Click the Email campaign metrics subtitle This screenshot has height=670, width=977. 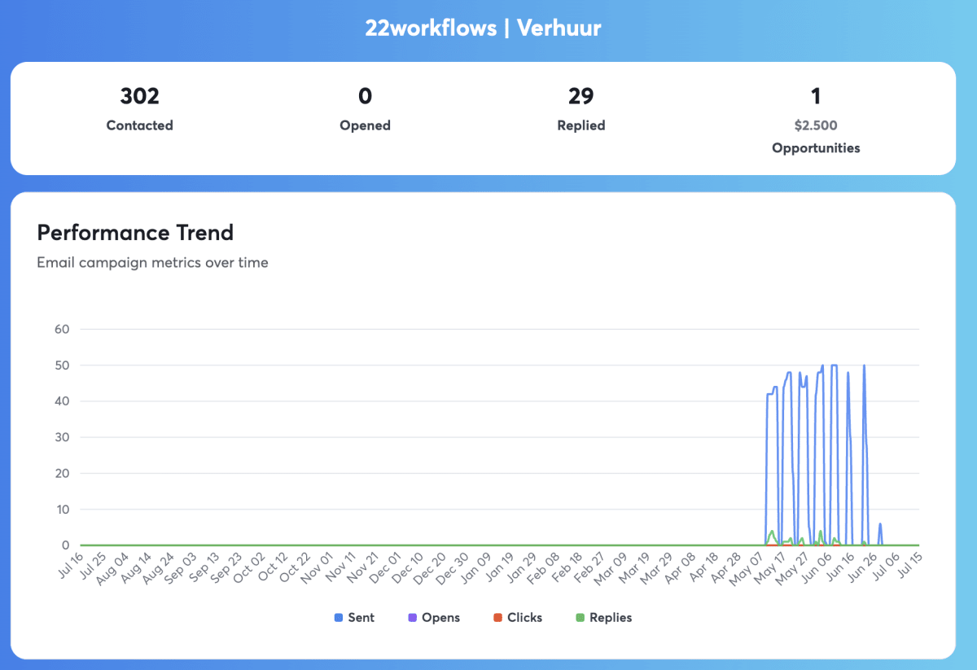[x=152, y=263]
